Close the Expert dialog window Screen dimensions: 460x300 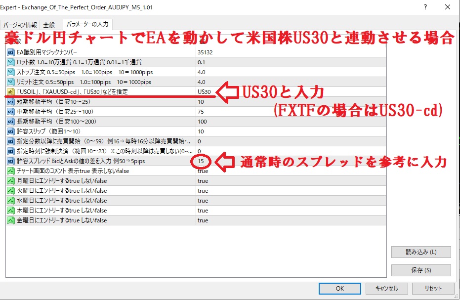click(x=448, y=7)
